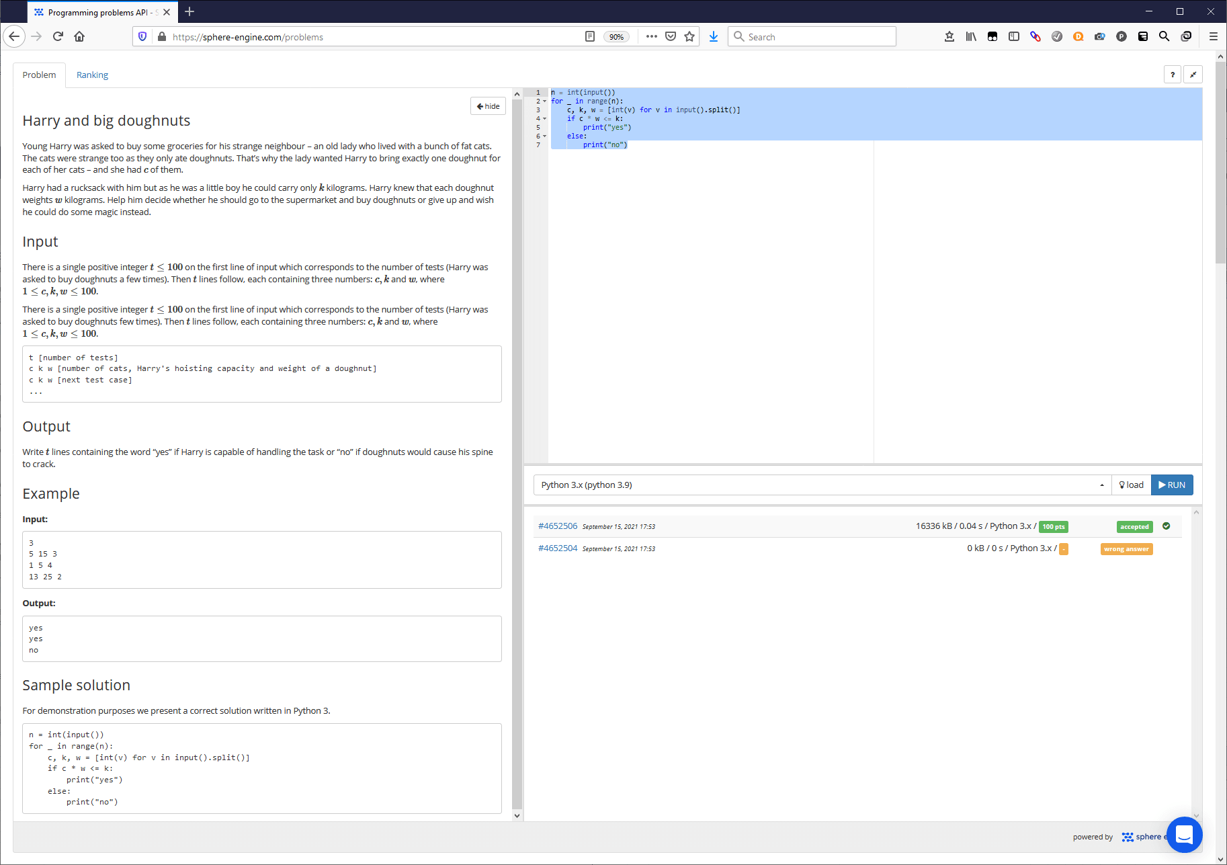
Task: Click the fullscreen collapse arrows icon
Action: (1193, 75)
